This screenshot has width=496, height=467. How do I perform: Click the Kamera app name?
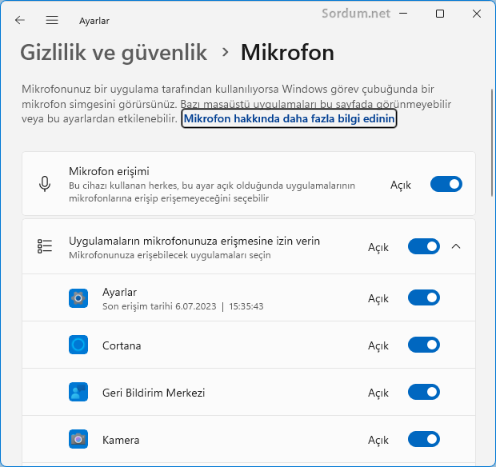121,440
